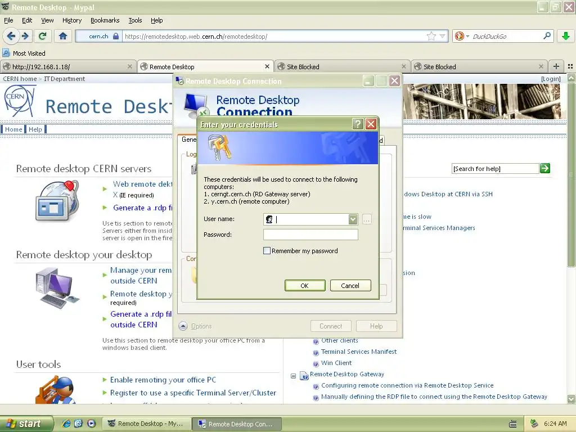Viewport: 576px width, 432px height.
Task: Open Win Client help link
Action: 336,363
